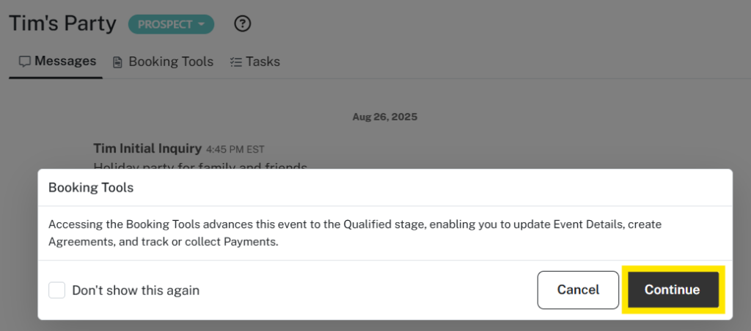Select the Tim Initial Inquiry sender name

click(x=148, y=148)
